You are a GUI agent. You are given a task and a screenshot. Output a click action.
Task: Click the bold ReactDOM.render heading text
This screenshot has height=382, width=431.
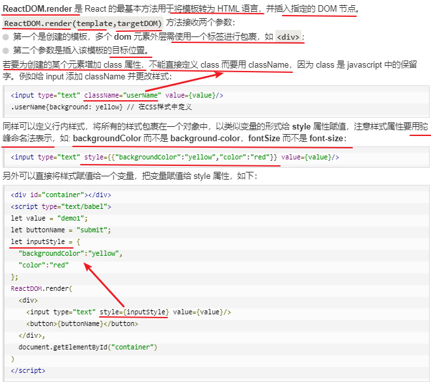(x=37, y=9)
